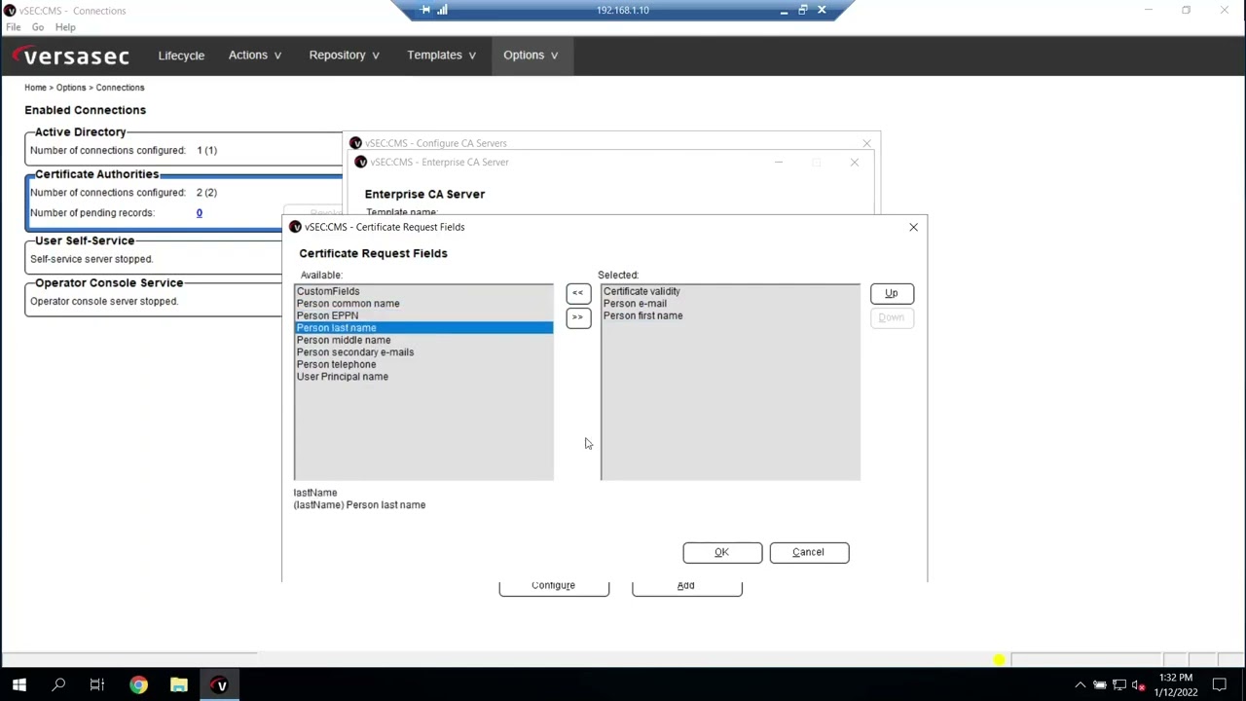Close the Configure CA Servers window
The width and height of the screenshot is (1246, 701).
[866, 143]
